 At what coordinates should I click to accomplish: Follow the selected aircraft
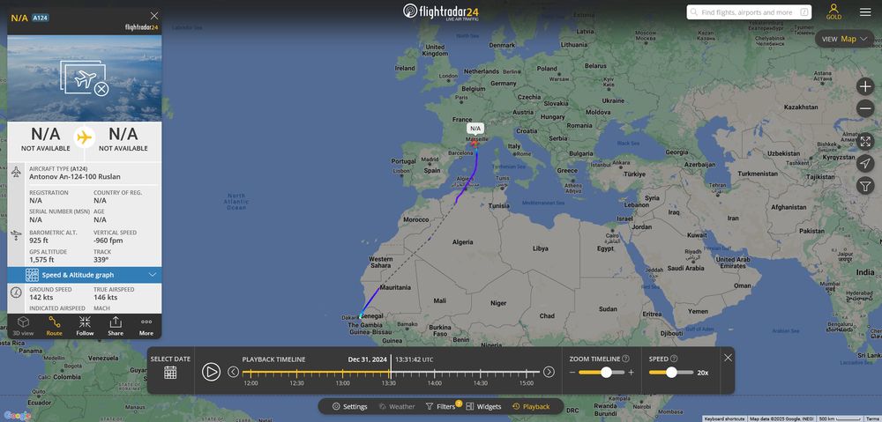pos(85,326)
